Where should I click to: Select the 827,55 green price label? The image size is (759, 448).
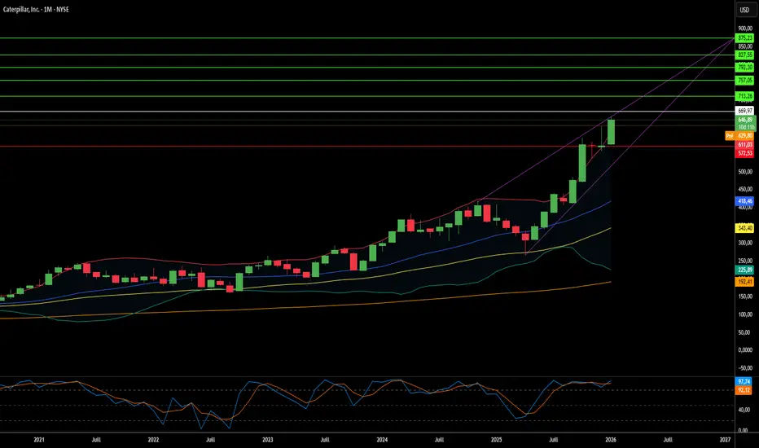click(744, 55)
